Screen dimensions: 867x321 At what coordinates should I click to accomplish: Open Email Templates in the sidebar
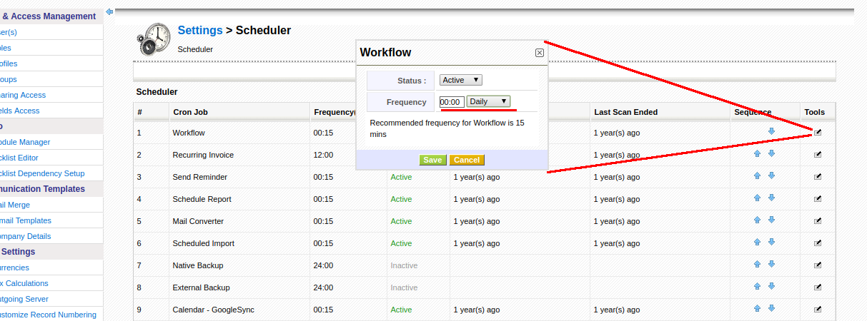click(25, 220)
